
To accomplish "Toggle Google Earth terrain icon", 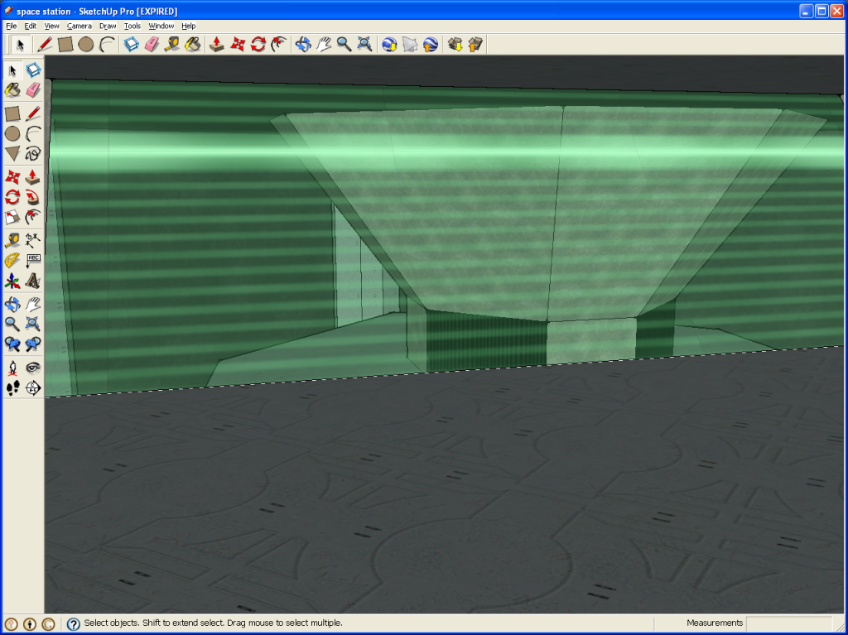I will [410, 45].
